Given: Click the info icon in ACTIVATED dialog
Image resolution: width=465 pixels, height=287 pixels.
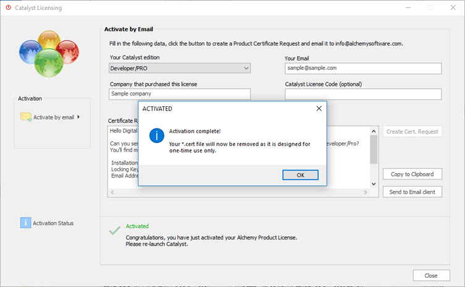Looking at the screenshot, I should pyautogui.click(x=158, y=135).
